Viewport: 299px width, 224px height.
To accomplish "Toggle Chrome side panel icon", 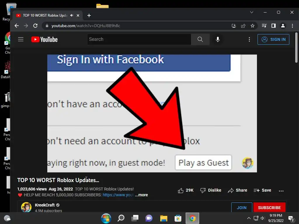I will coord(273,26).
